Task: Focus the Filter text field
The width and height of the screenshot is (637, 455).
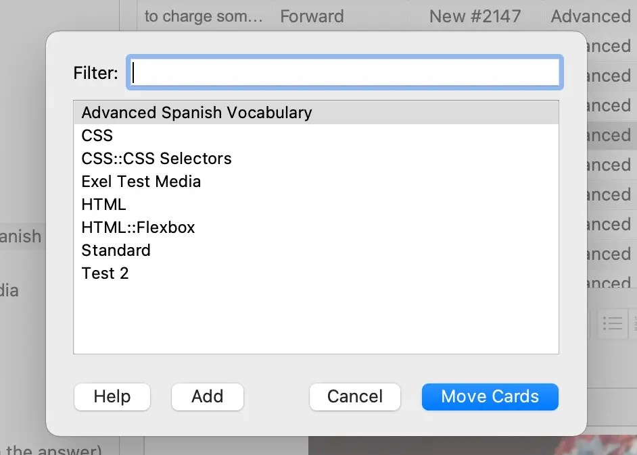Action: (x=345, y=72)
